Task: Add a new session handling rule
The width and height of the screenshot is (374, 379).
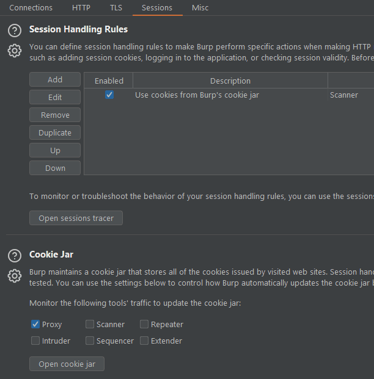Action: click(55, 80)
